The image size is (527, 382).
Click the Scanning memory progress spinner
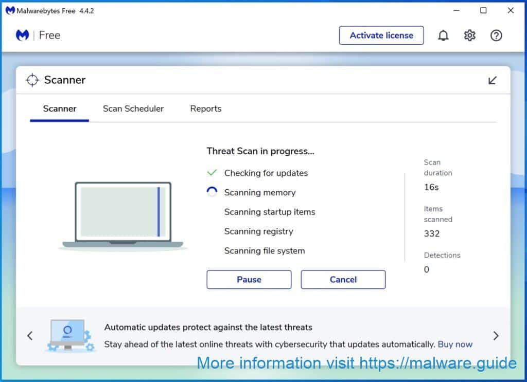coord(212,192)
